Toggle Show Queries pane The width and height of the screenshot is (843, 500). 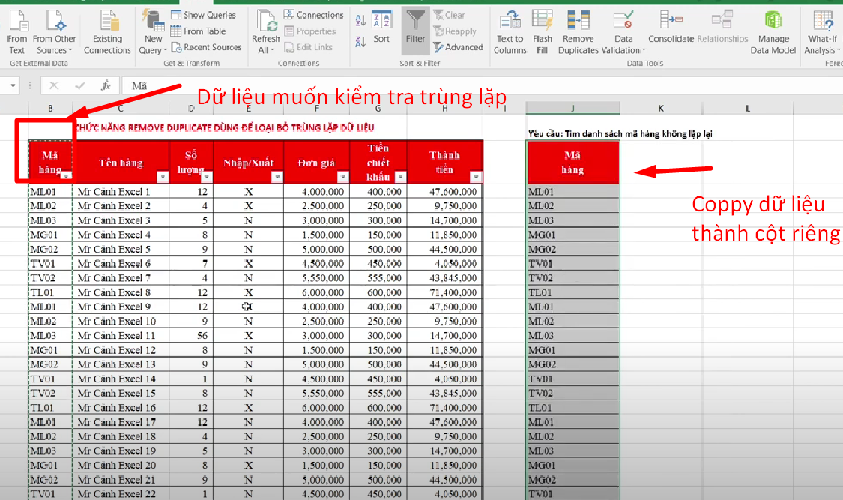[205, 14]
